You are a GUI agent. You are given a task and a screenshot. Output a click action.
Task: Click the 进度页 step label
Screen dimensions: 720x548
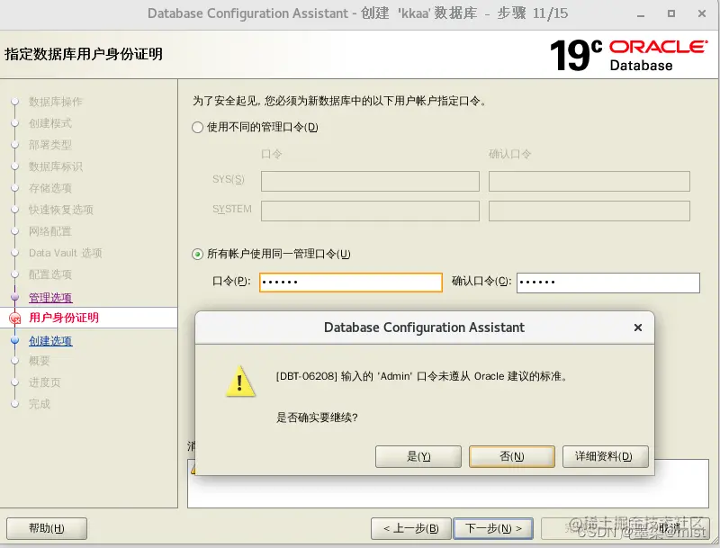point(44,382)
